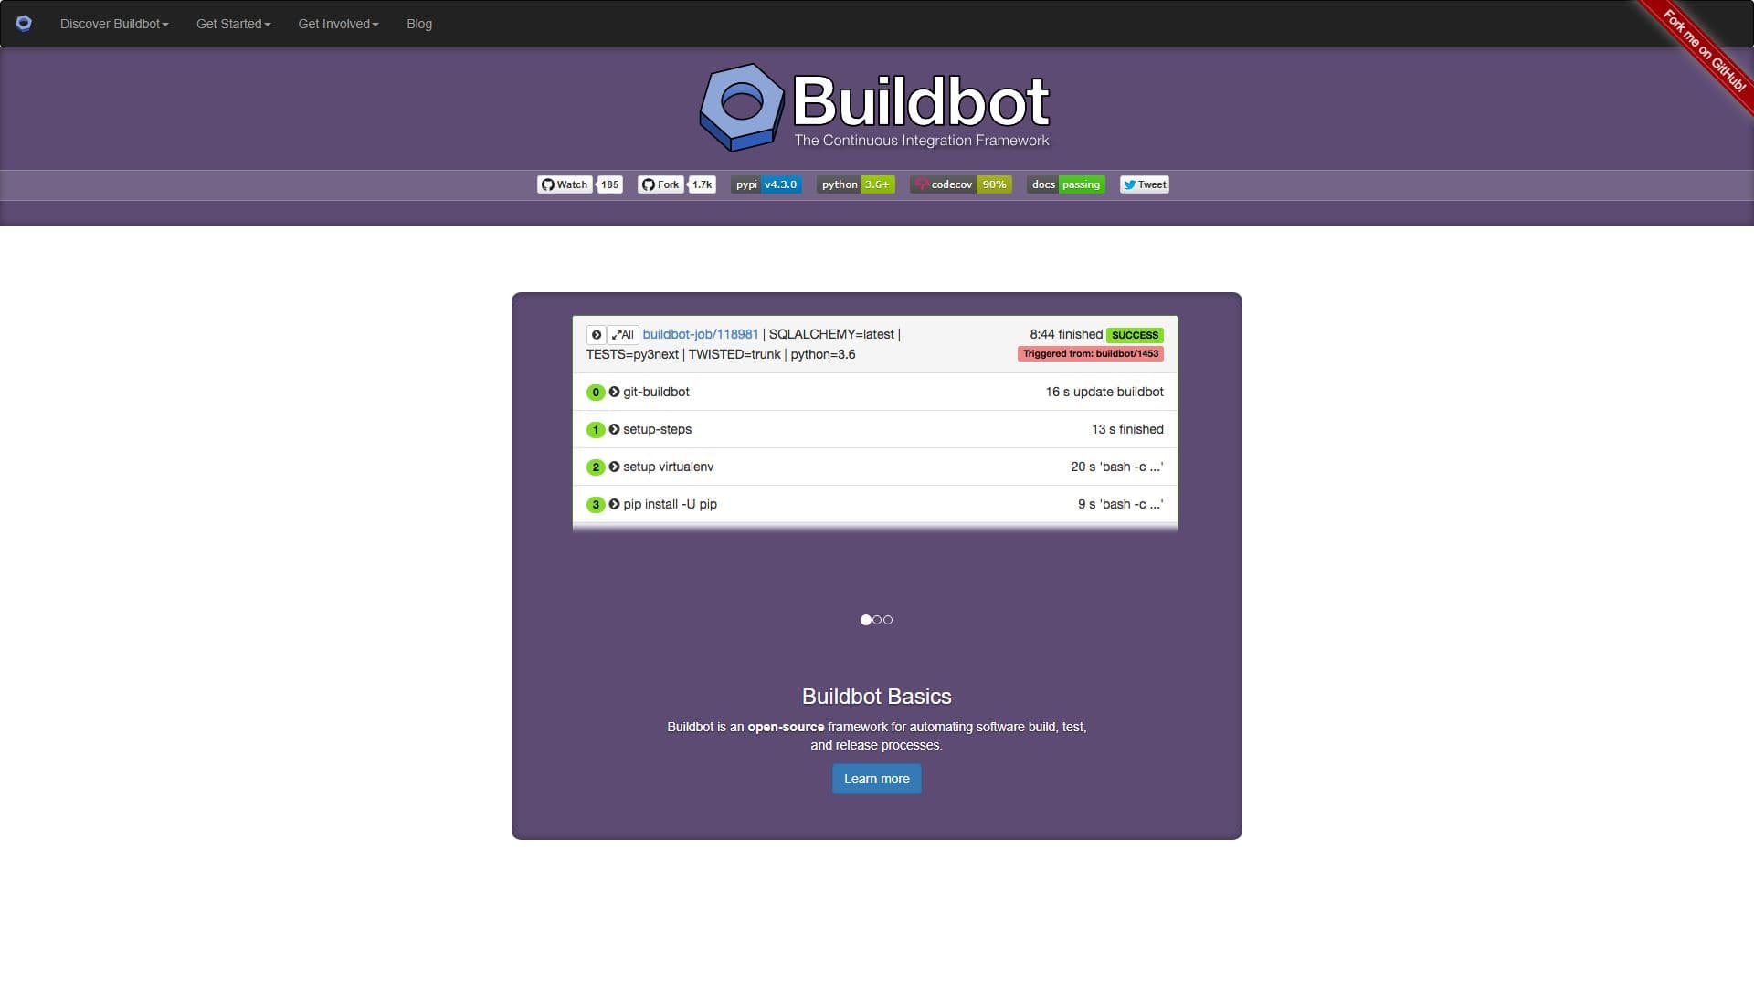Expand the pip install -U pip arrow

[614, 504]
